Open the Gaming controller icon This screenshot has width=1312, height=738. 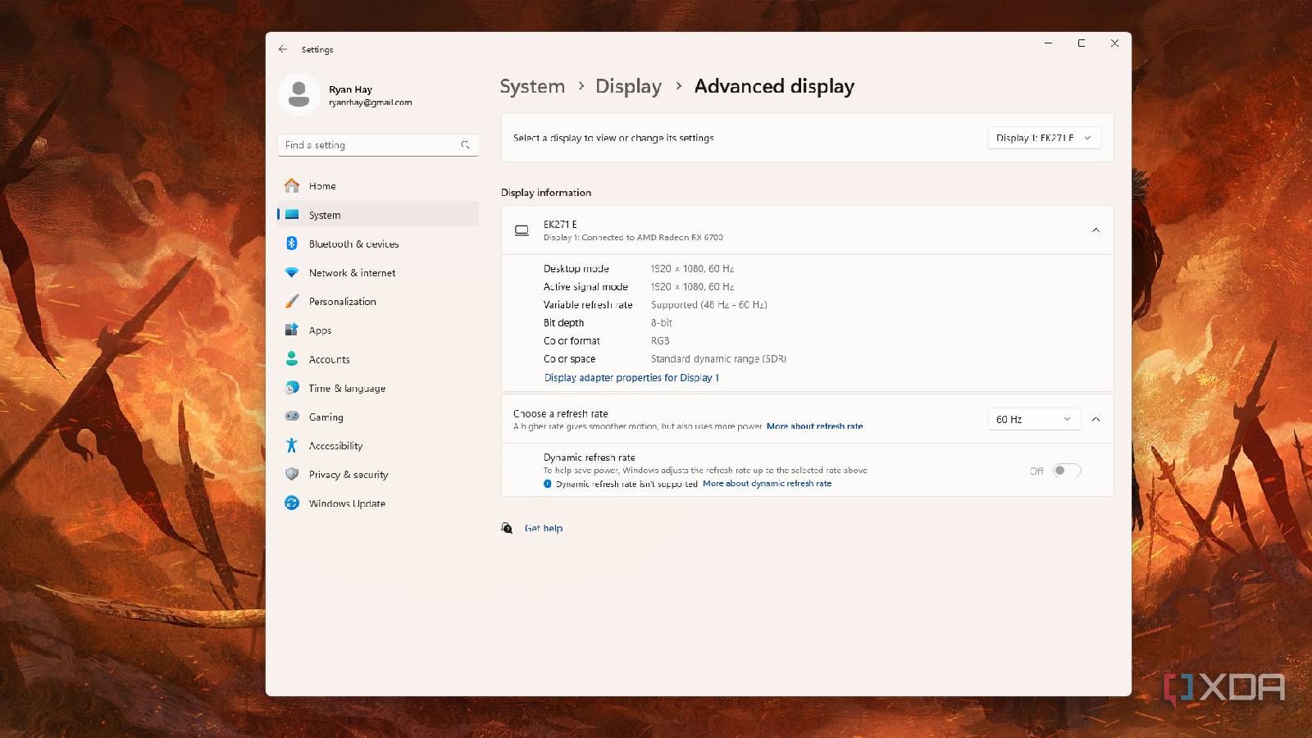click(x=292, y=417)
